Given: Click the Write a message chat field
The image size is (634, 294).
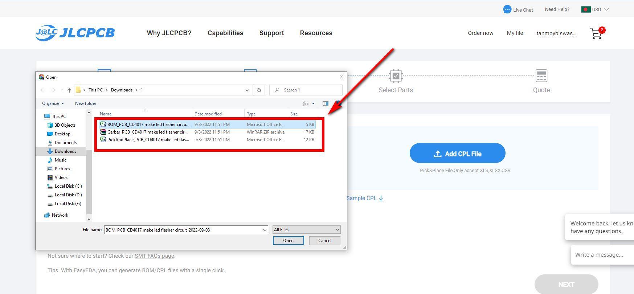Looking at the screenshot, I should [x=602, y=255].
